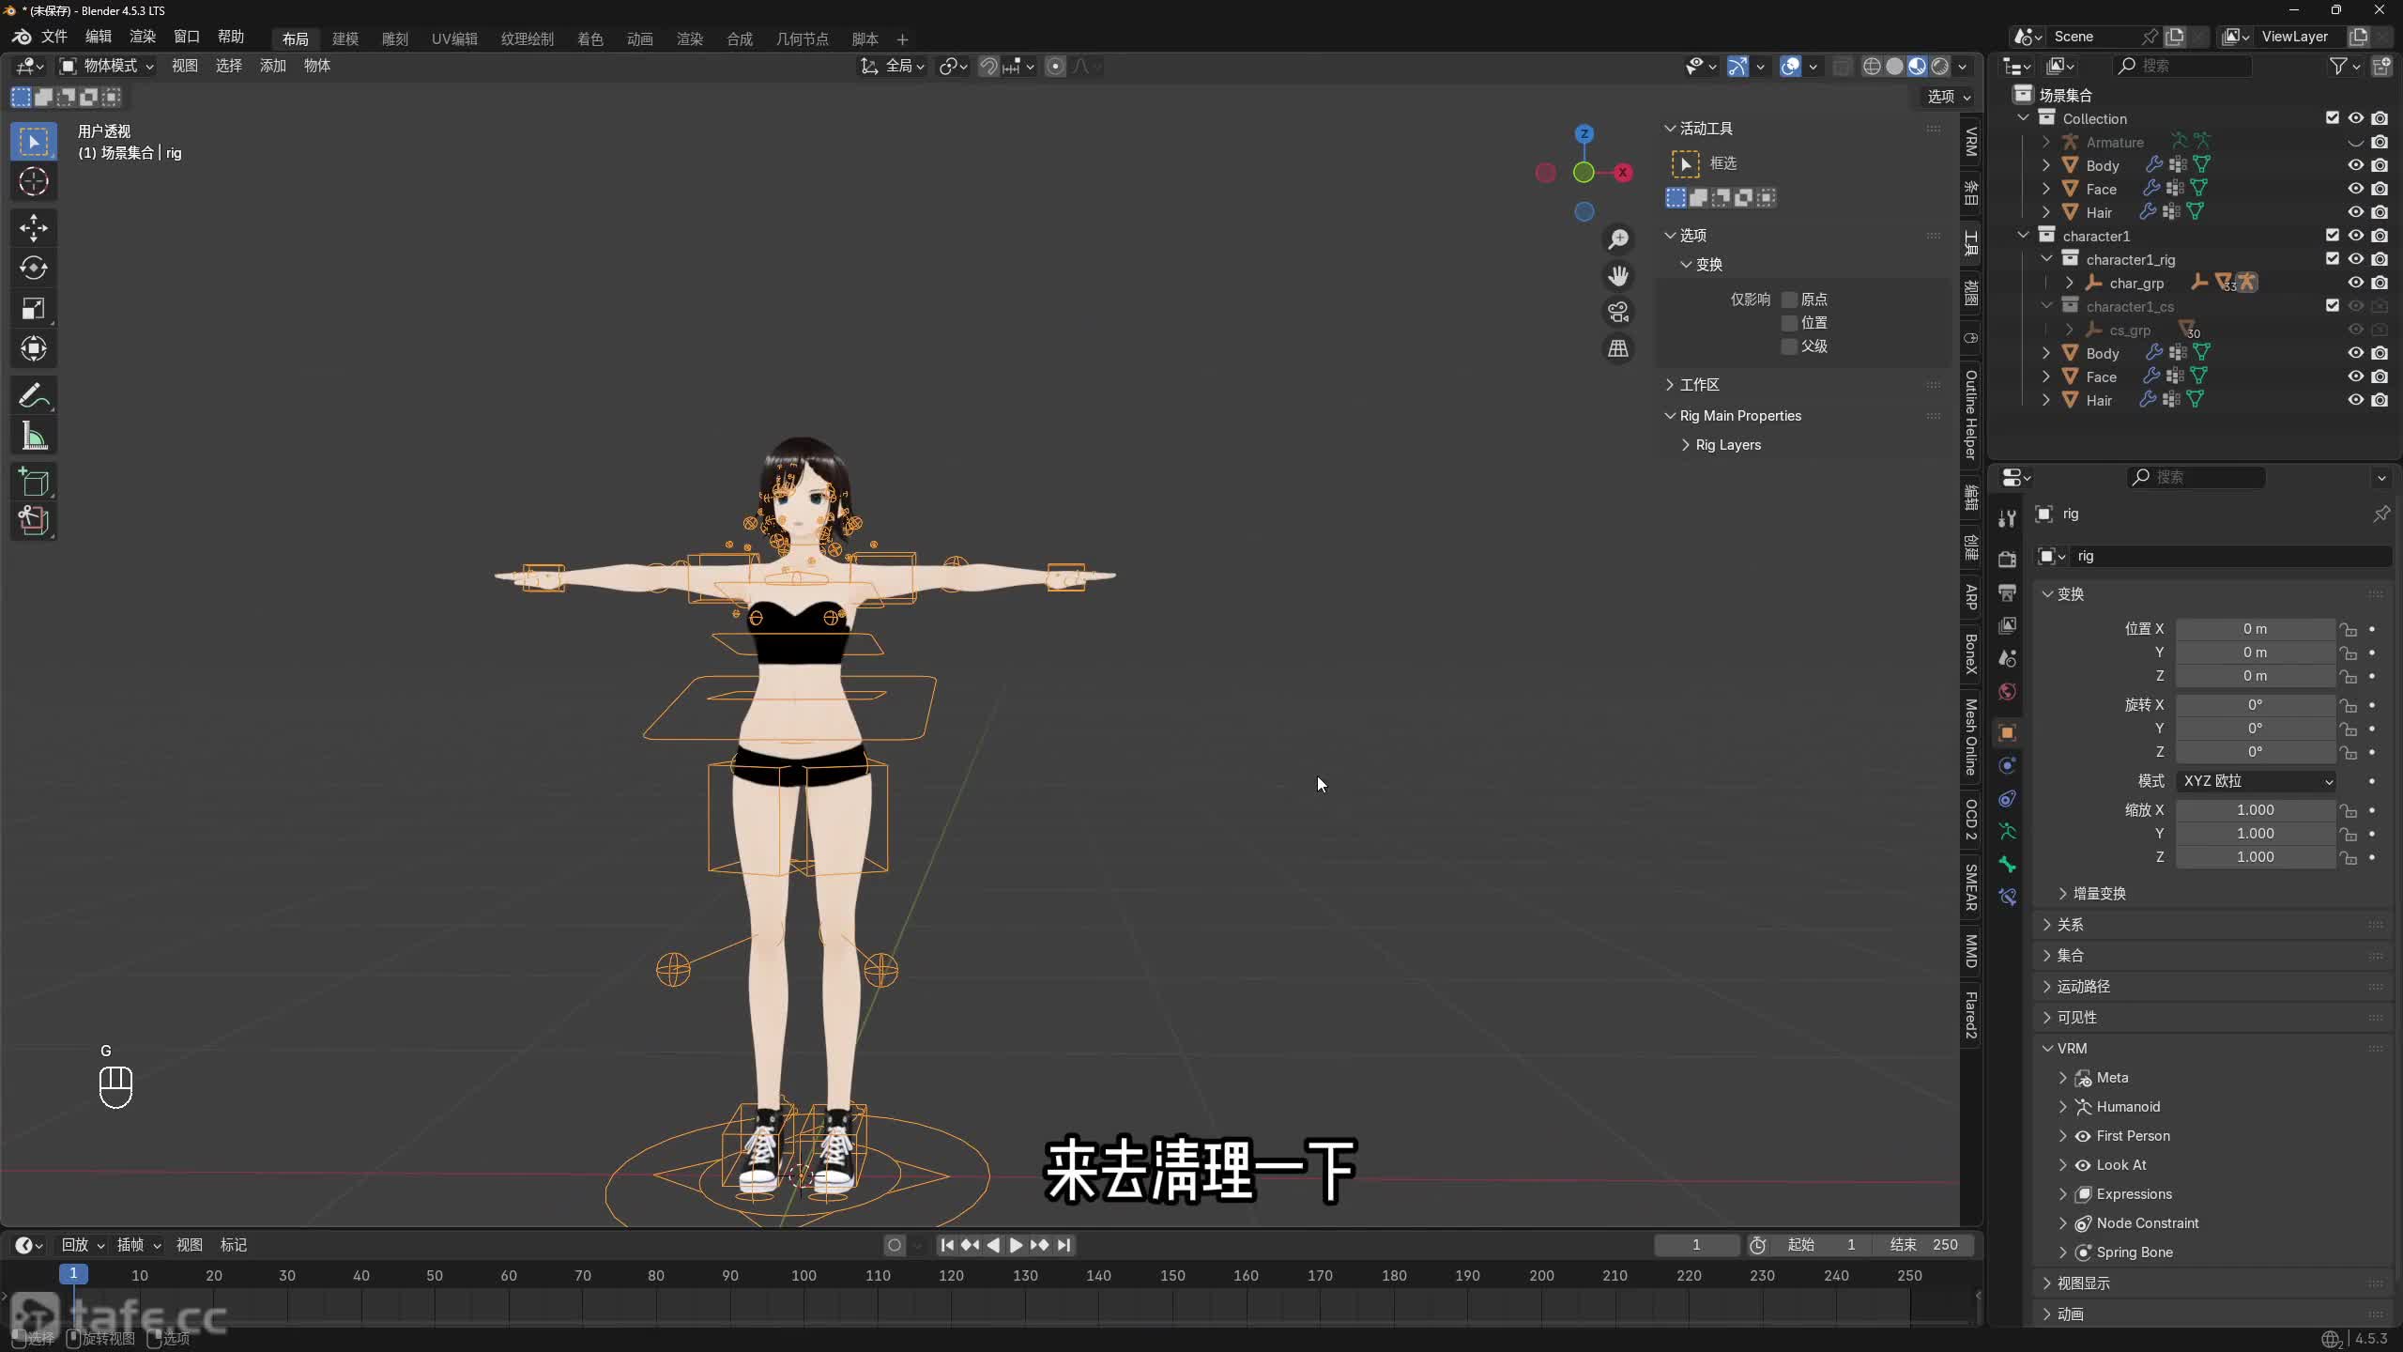
Task: Enable the 原点 affect-only checkbox
Action: [x=1789, y=300]
